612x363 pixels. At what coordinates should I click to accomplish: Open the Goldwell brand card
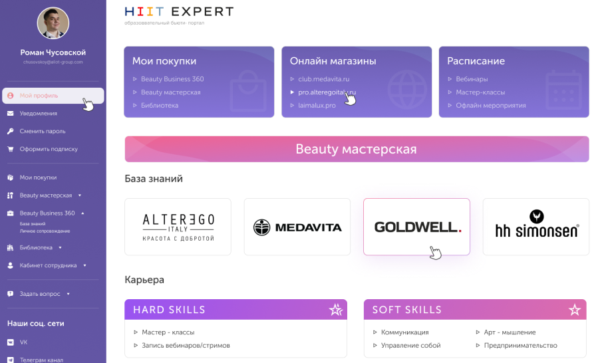[x=416, y=227]
